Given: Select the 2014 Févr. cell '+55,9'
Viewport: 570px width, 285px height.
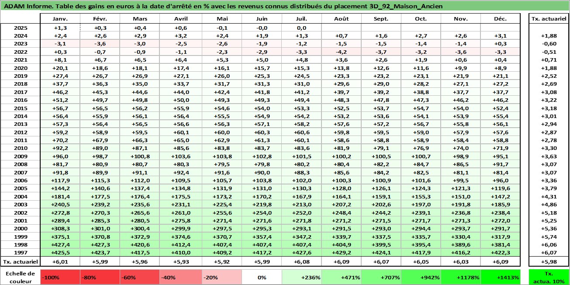Looking at the screenshot, I should (100, 116).
